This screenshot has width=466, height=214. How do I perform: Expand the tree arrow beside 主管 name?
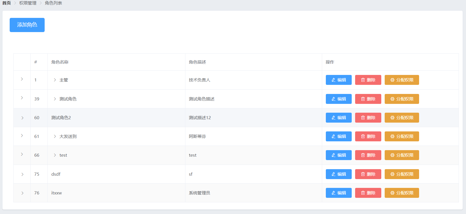pyautogui.click(x=55, y=80)
